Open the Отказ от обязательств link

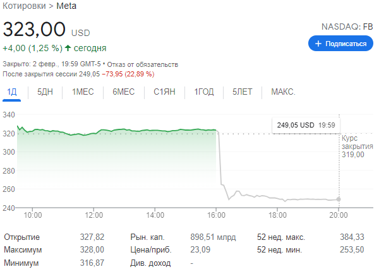coord(144,64)
